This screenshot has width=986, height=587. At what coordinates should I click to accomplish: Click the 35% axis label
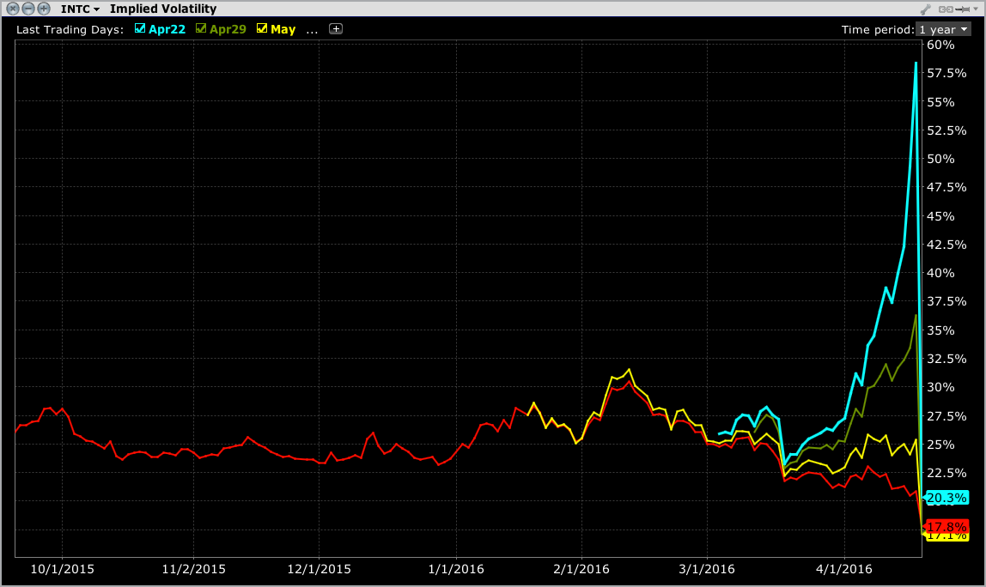click(940, 330)
